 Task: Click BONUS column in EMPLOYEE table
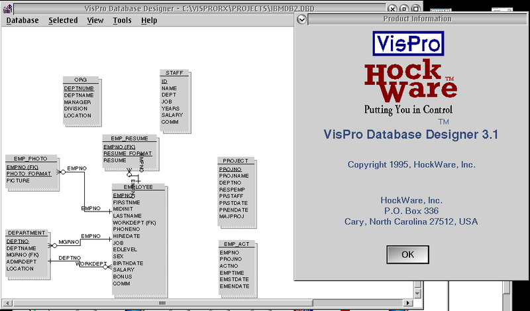click(x=123, y=277)
